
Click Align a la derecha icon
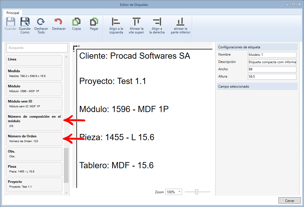pos(157,22)
